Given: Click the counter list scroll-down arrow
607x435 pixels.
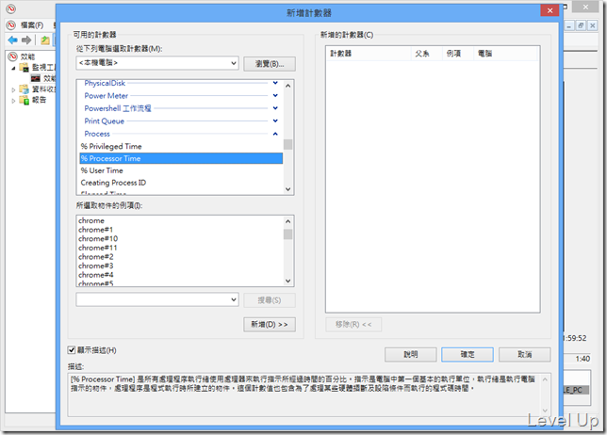Looking at the screenshot, I should tap(287, 189).
